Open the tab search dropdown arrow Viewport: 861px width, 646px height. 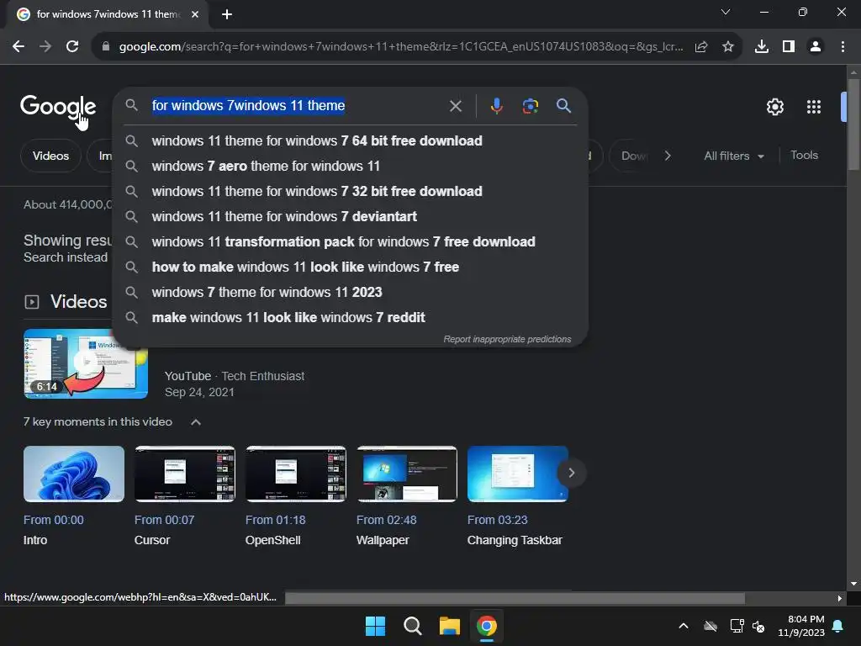coord(726,12)
